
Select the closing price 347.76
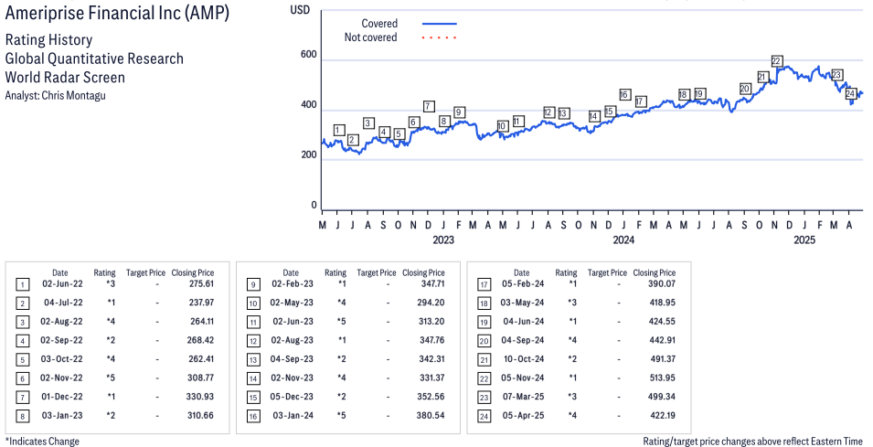(431, 340)
